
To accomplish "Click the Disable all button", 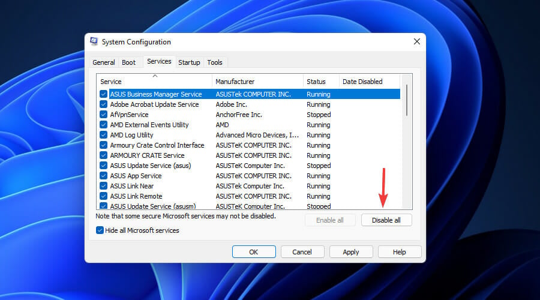I will click(x=386, y=220).
